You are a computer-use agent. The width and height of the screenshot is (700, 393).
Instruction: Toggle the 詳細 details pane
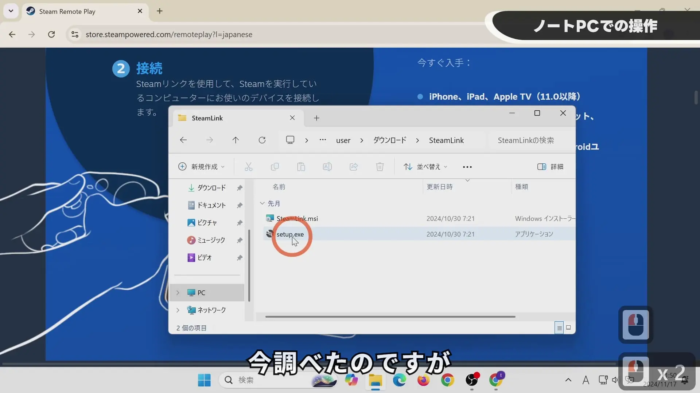(x=550, y=167)
